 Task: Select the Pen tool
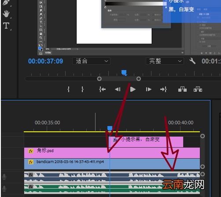(x=6, y=3)
